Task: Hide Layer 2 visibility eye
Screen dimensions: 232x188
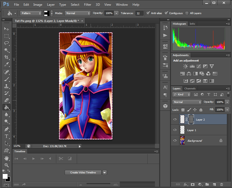Action: (x=175, y=119)
